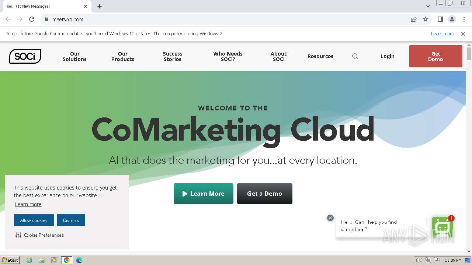The width and height of the screenshot is (472, 265).
Task: Select the Success Stories menu item
Action: 173,56
